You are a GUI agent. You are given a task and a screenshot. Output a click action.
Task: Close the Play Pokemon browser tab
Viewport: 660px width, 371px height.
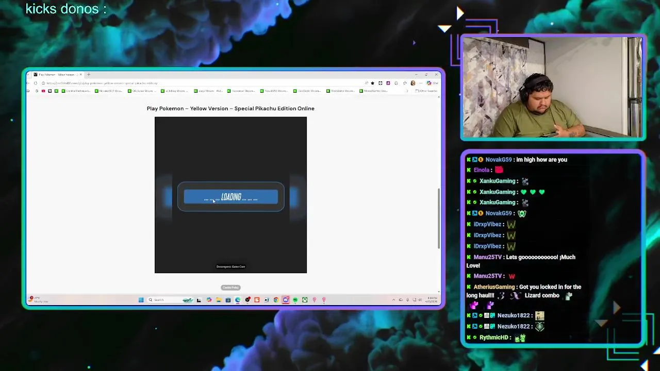(81, 75)
